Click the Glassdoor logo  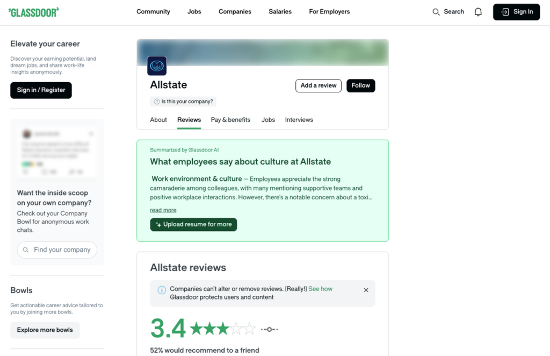pos(33,11)
